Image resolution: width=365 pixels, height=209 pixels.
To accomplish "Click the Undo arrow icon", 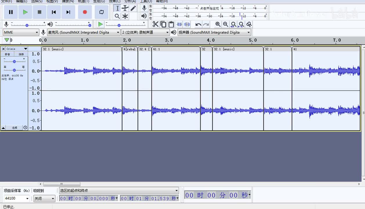I will (x=198, y=24).
